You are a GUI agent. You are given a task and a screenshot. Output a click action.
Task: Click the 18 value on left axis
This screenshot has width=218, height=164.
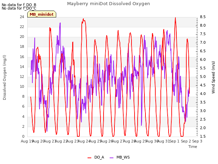(x=22, y=47)
